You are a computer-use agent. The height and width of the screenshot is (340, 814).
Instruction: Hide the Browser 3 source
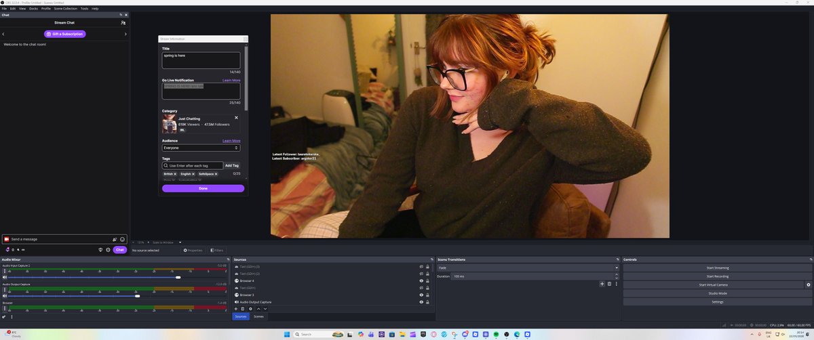pos(421,295)
